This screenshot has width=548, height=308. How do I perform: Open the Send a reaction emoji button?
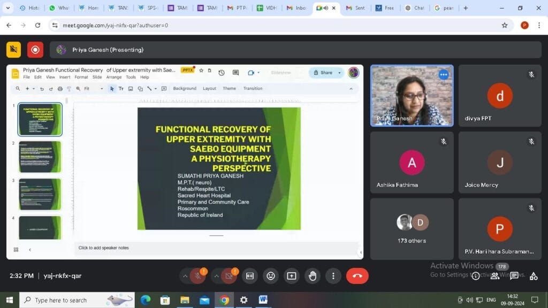coord(271,276)
